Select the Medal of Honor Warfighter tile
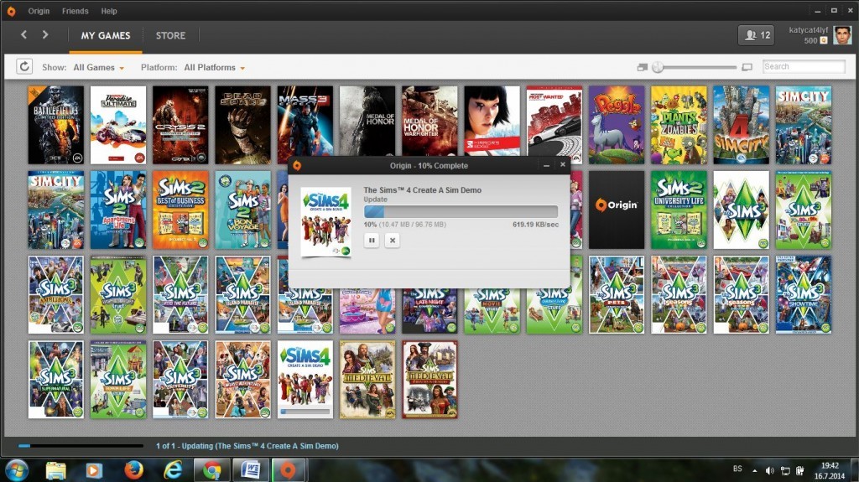This screenshot has width=859, height=482. coord(429,122)
